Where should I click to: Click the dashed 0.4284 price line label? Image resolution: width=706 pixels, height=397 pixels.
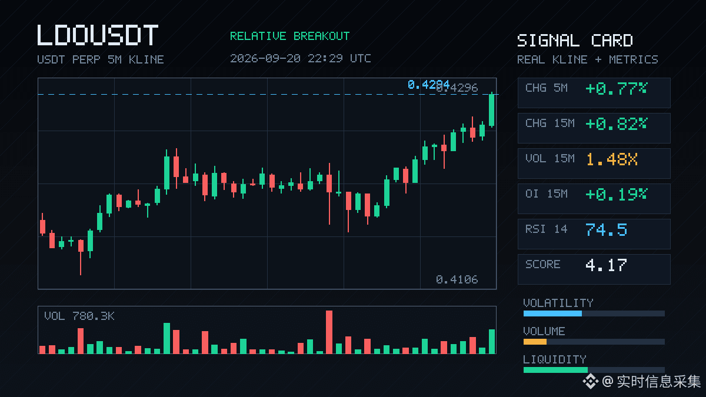[x=428, y=85]
